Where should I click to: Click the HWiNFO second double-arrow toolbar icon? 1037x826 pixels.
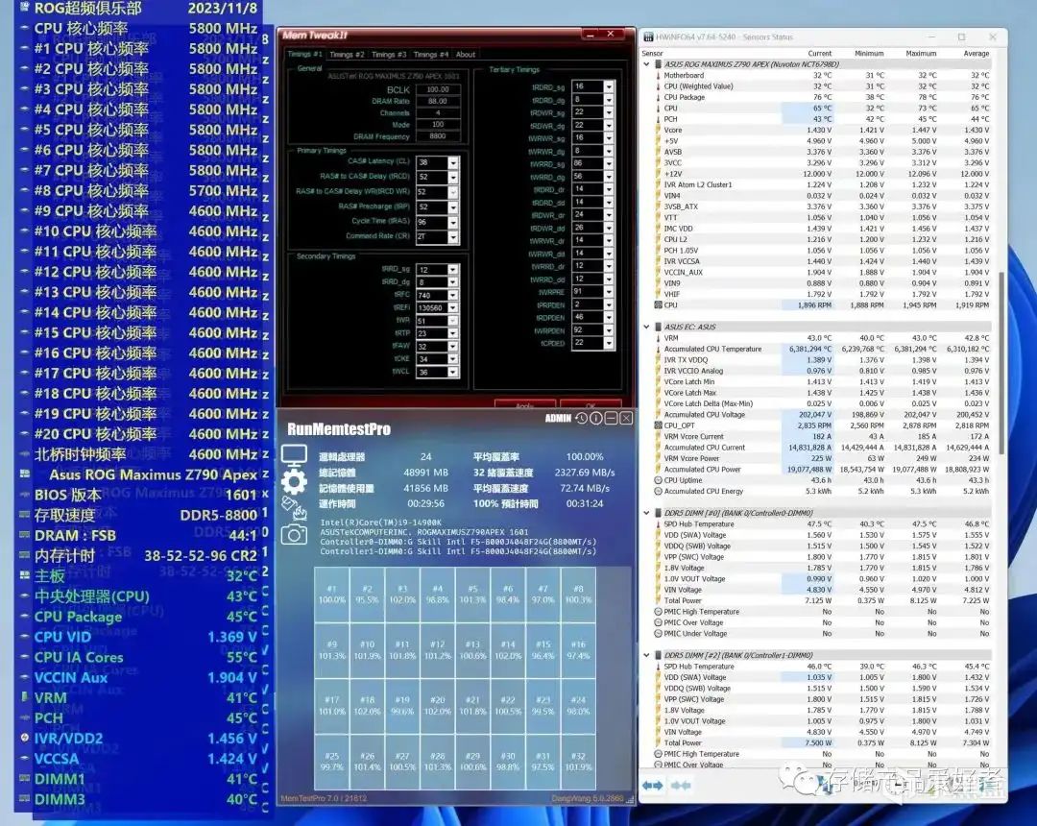tap(681, 785)
